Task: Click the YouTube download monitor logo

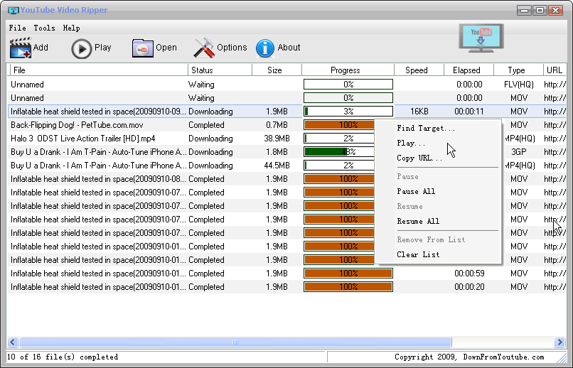Action: pyautogui.click(x=481, y=38)
